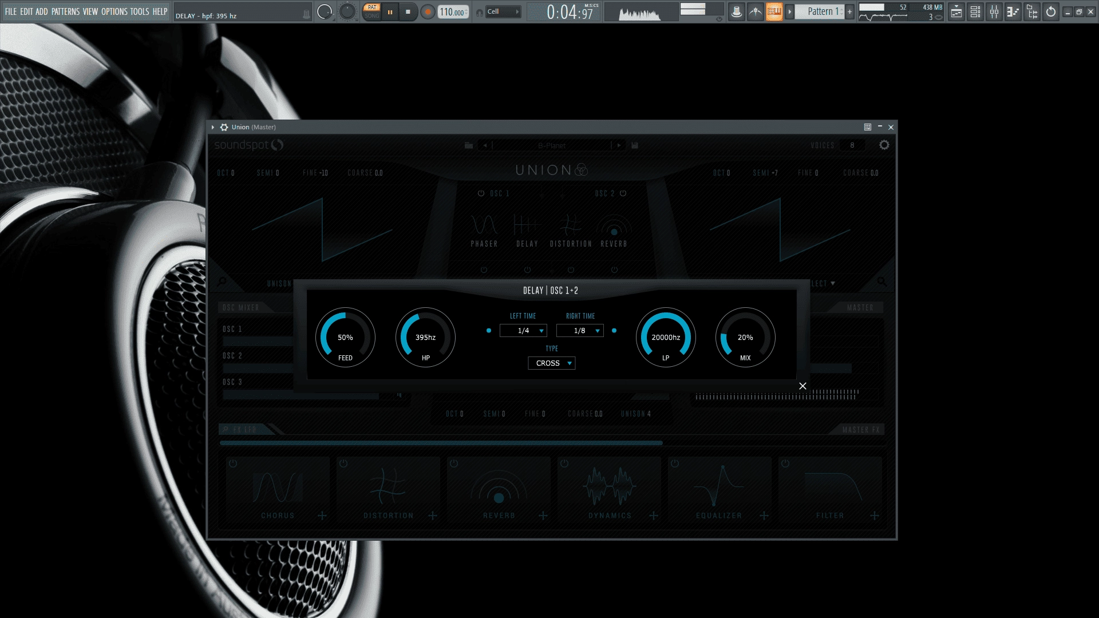Open Right Time 1/8 dropdown
The height and width of the screenshot is (618, 1099).
click(580, 331)
